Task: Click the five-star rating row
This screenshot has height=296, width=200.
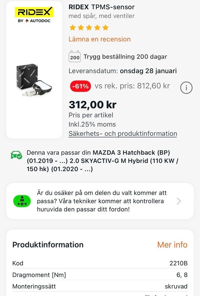Action: pos(89,28)
